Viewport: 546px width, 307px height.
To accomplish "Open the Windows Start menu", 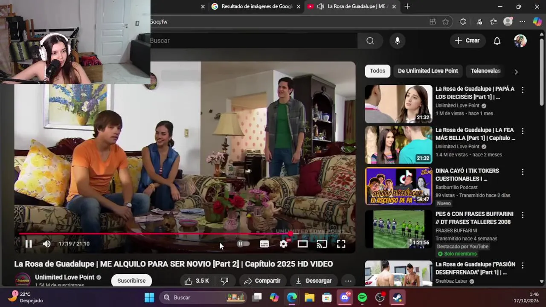I will (149, 298).
